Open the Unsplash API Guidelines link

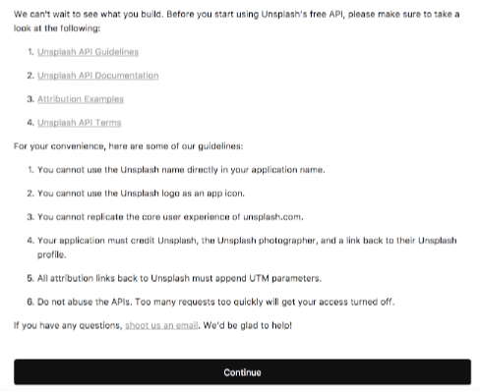click(88, 52)
